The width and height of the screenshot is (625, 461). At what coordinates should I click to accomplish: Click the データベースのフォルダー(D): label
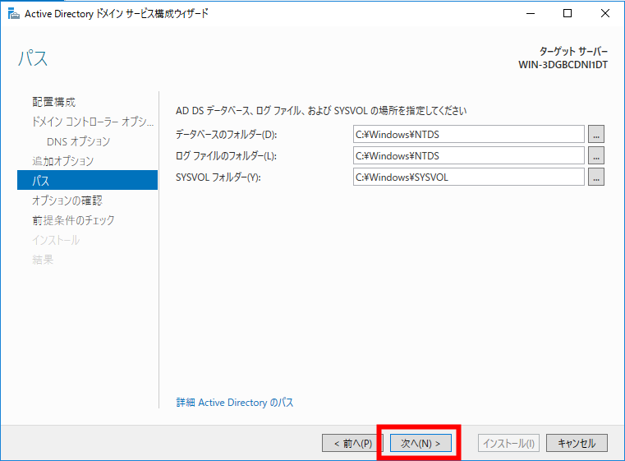(x=227, y=135)
